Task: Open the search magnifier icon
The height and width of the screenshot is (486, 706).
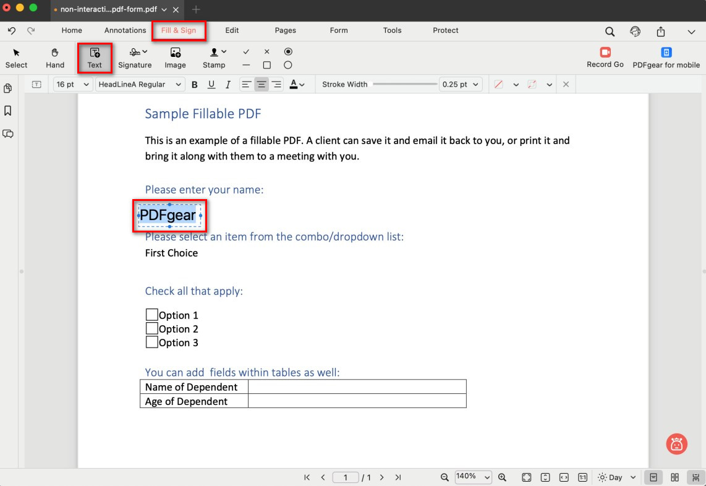Action: tap(610, 32)
